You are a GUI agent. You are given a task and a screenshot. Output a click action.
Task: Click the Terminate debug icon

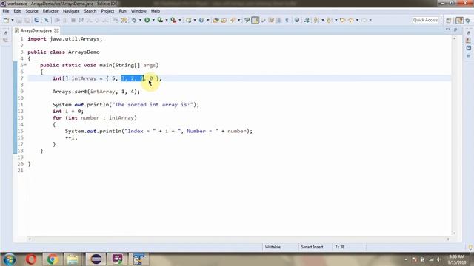pyautogui.click(x=73, y=20)
